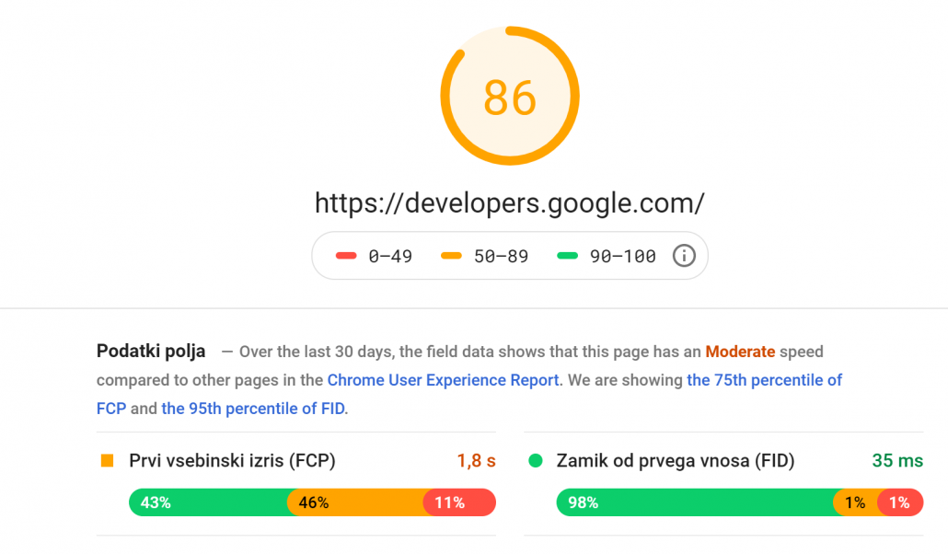The height and width of the screenshot is (554, 948).
Task: Click the 35 ms FID value
Action: coord(897,461)
